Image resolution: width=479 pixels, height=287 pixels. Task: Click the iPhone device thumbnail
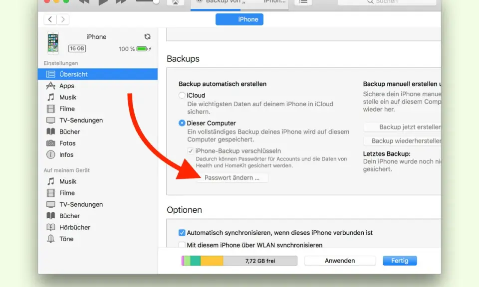tap(53, 43)
